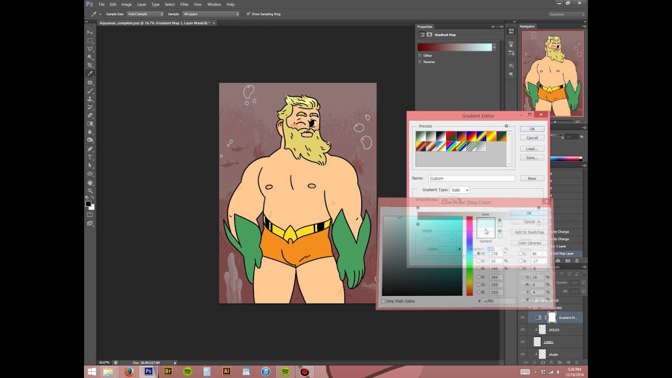The height and width of the screenshot is (378, 672).
Task: Select the G green radio button
Action: click(x=478, y=285)
